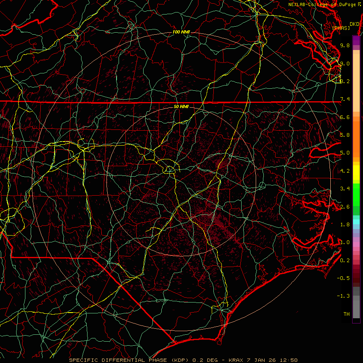Click the 3.4 value on the color scale
Screen dimensions: 363x363
(345, 189)
